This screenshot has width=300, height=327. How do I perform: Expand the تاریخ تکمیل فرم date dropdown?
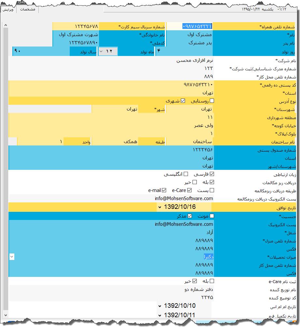(x=160, y=315)
